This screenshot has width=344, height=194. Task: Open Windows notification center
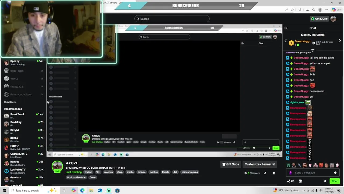coord(338,190)
